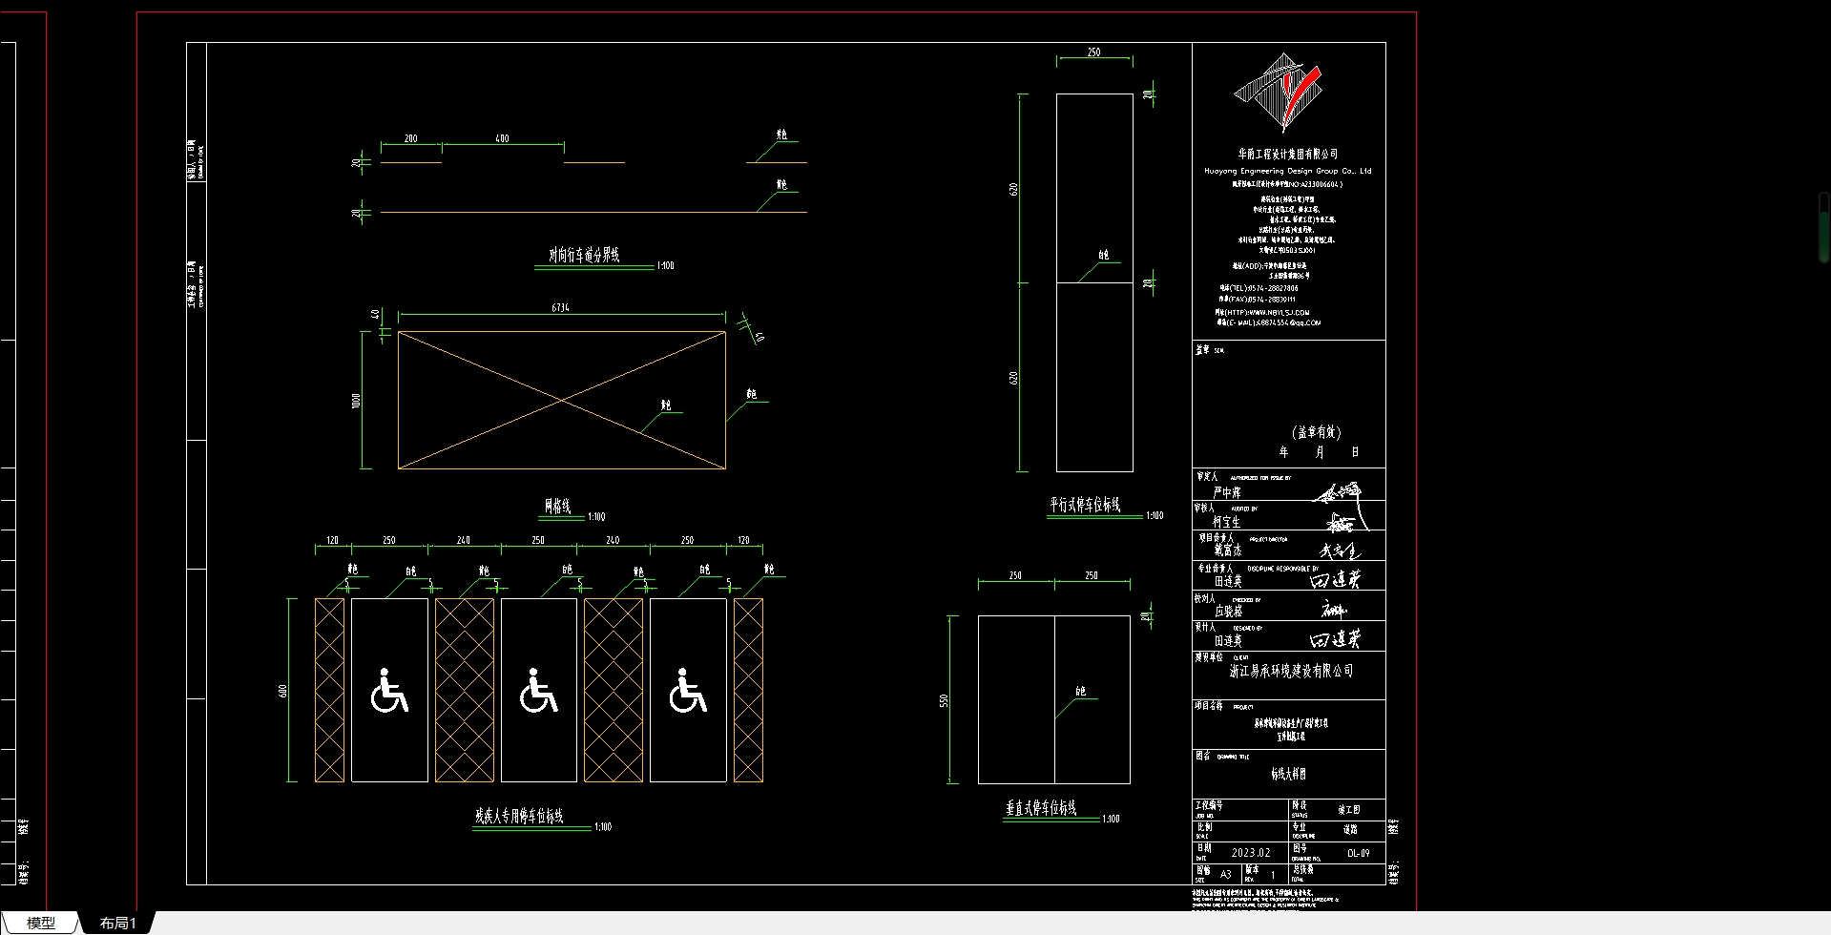Click the client name 浙江易承环境建设有限公司

click(x=1291, y=672)
